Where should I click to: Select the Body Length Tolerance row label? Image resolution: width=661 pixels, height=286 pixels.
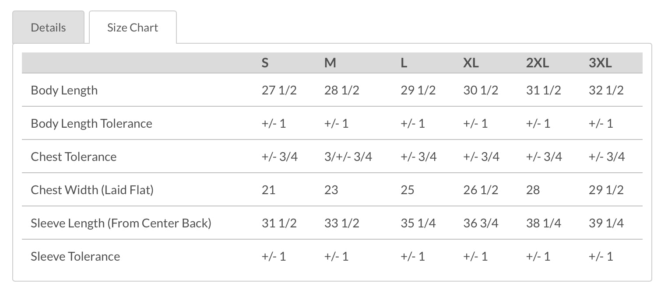coord(91,123)
